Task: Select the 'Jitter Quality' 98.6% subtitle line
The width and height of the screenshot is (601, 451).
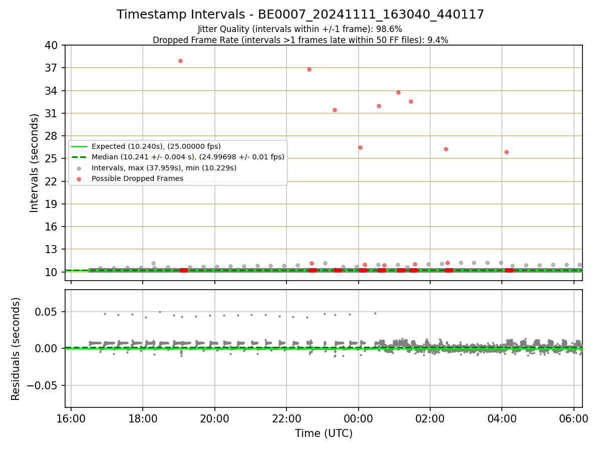Action: tap(300, 30)
